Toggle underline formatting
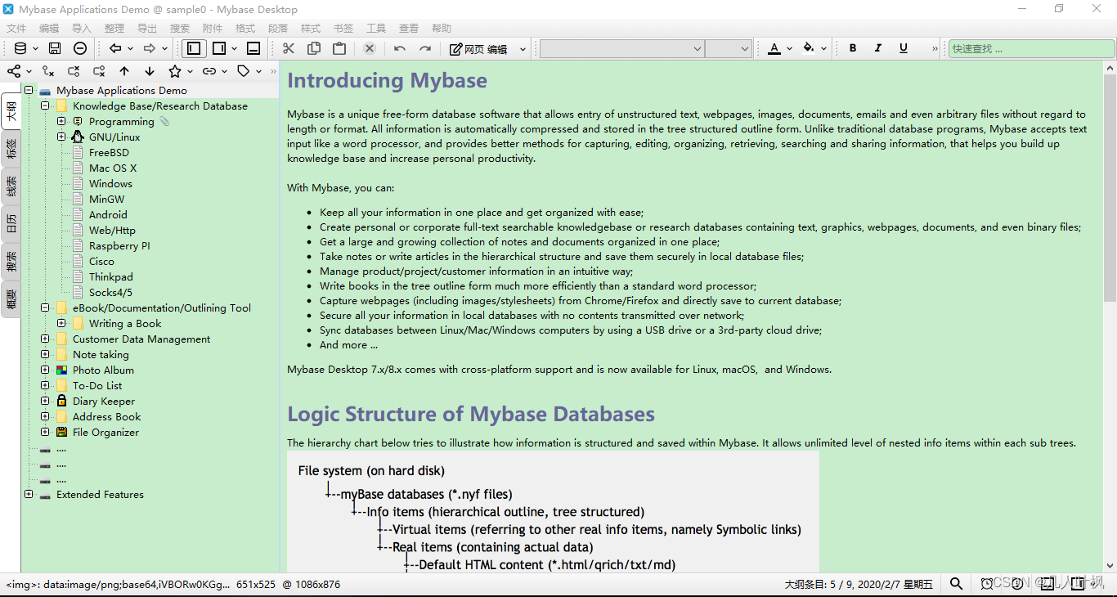1117x597 pixels. (x=904, y=48)
